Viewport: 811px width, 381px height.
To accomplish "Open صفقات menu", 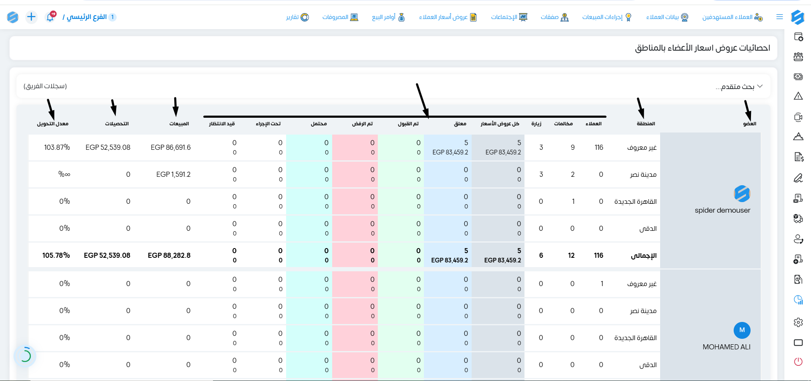I will point(555,17).
